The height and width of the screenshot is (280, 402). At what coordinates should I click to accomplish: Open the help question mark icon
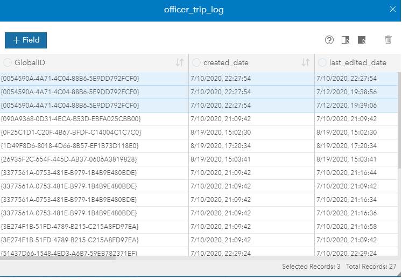click(330, 40)
